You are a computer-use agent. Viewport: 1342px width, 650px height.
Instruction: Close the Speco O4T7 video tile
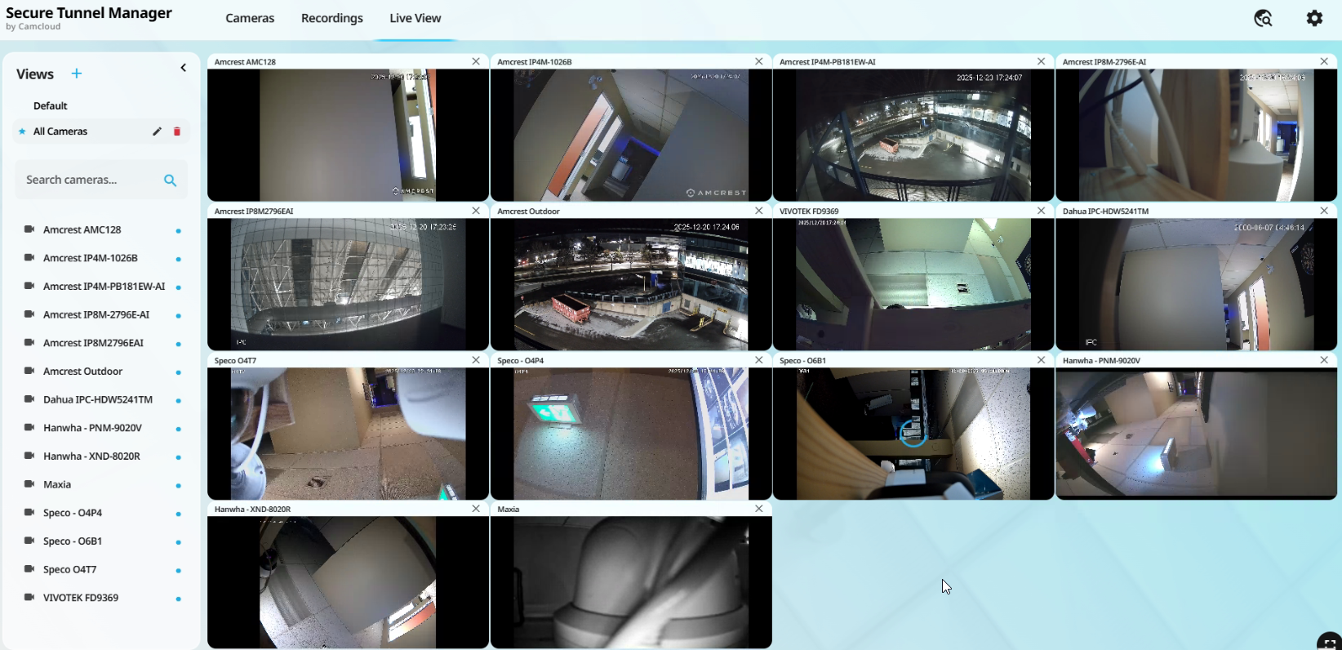tap(476, 360)
